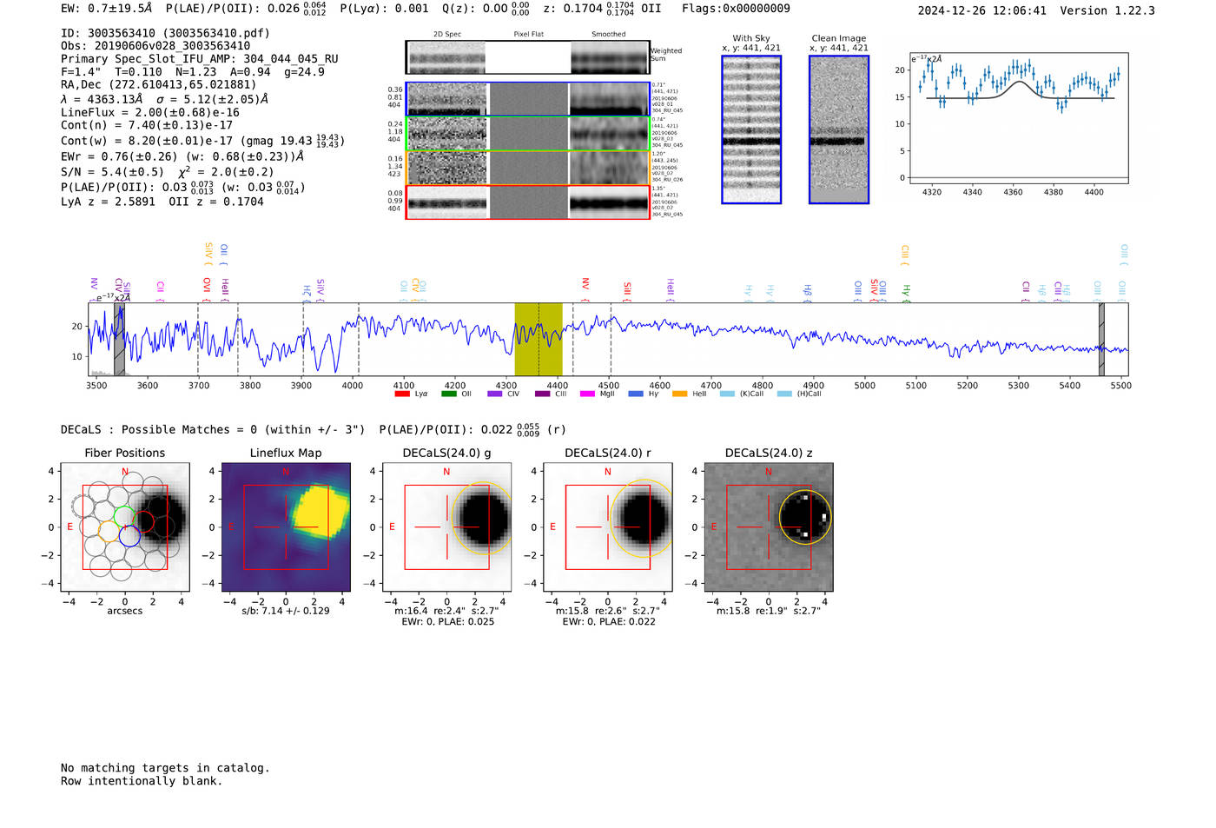Viewport: 1216px width, 828px height.
Task: Click the red Lyα legend swatch
Action: [x=401, y=394]
